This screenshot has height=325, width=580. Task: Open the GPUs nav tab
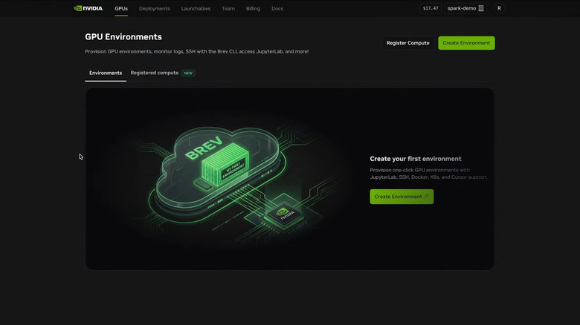point(121,8)
